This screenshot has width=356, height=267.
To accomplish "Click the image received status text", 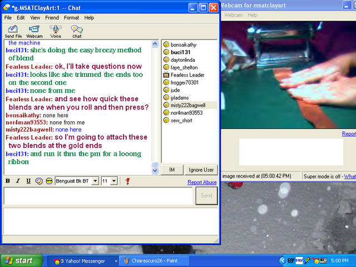I will click(x=256, y=176).
